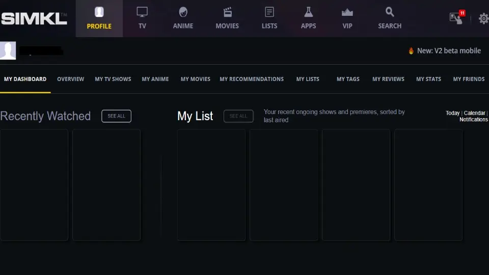489x275 pixels.
Task: Open My Recommendations tab
Action: (x=252, y=79)
